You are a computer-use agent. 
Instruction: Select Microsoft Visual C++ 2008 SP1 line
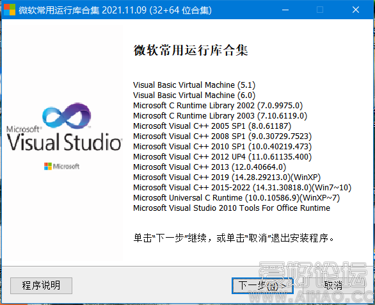click(223, 136)
